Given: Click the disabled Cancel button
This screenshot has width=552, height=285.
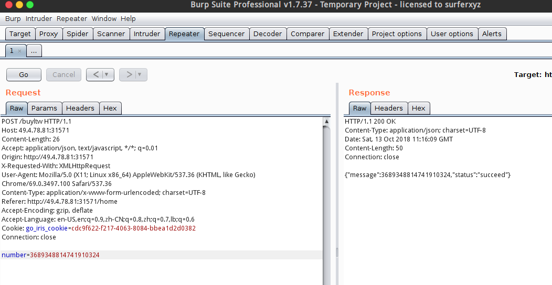Looking at the screenshot, I should tap(63, 74).
